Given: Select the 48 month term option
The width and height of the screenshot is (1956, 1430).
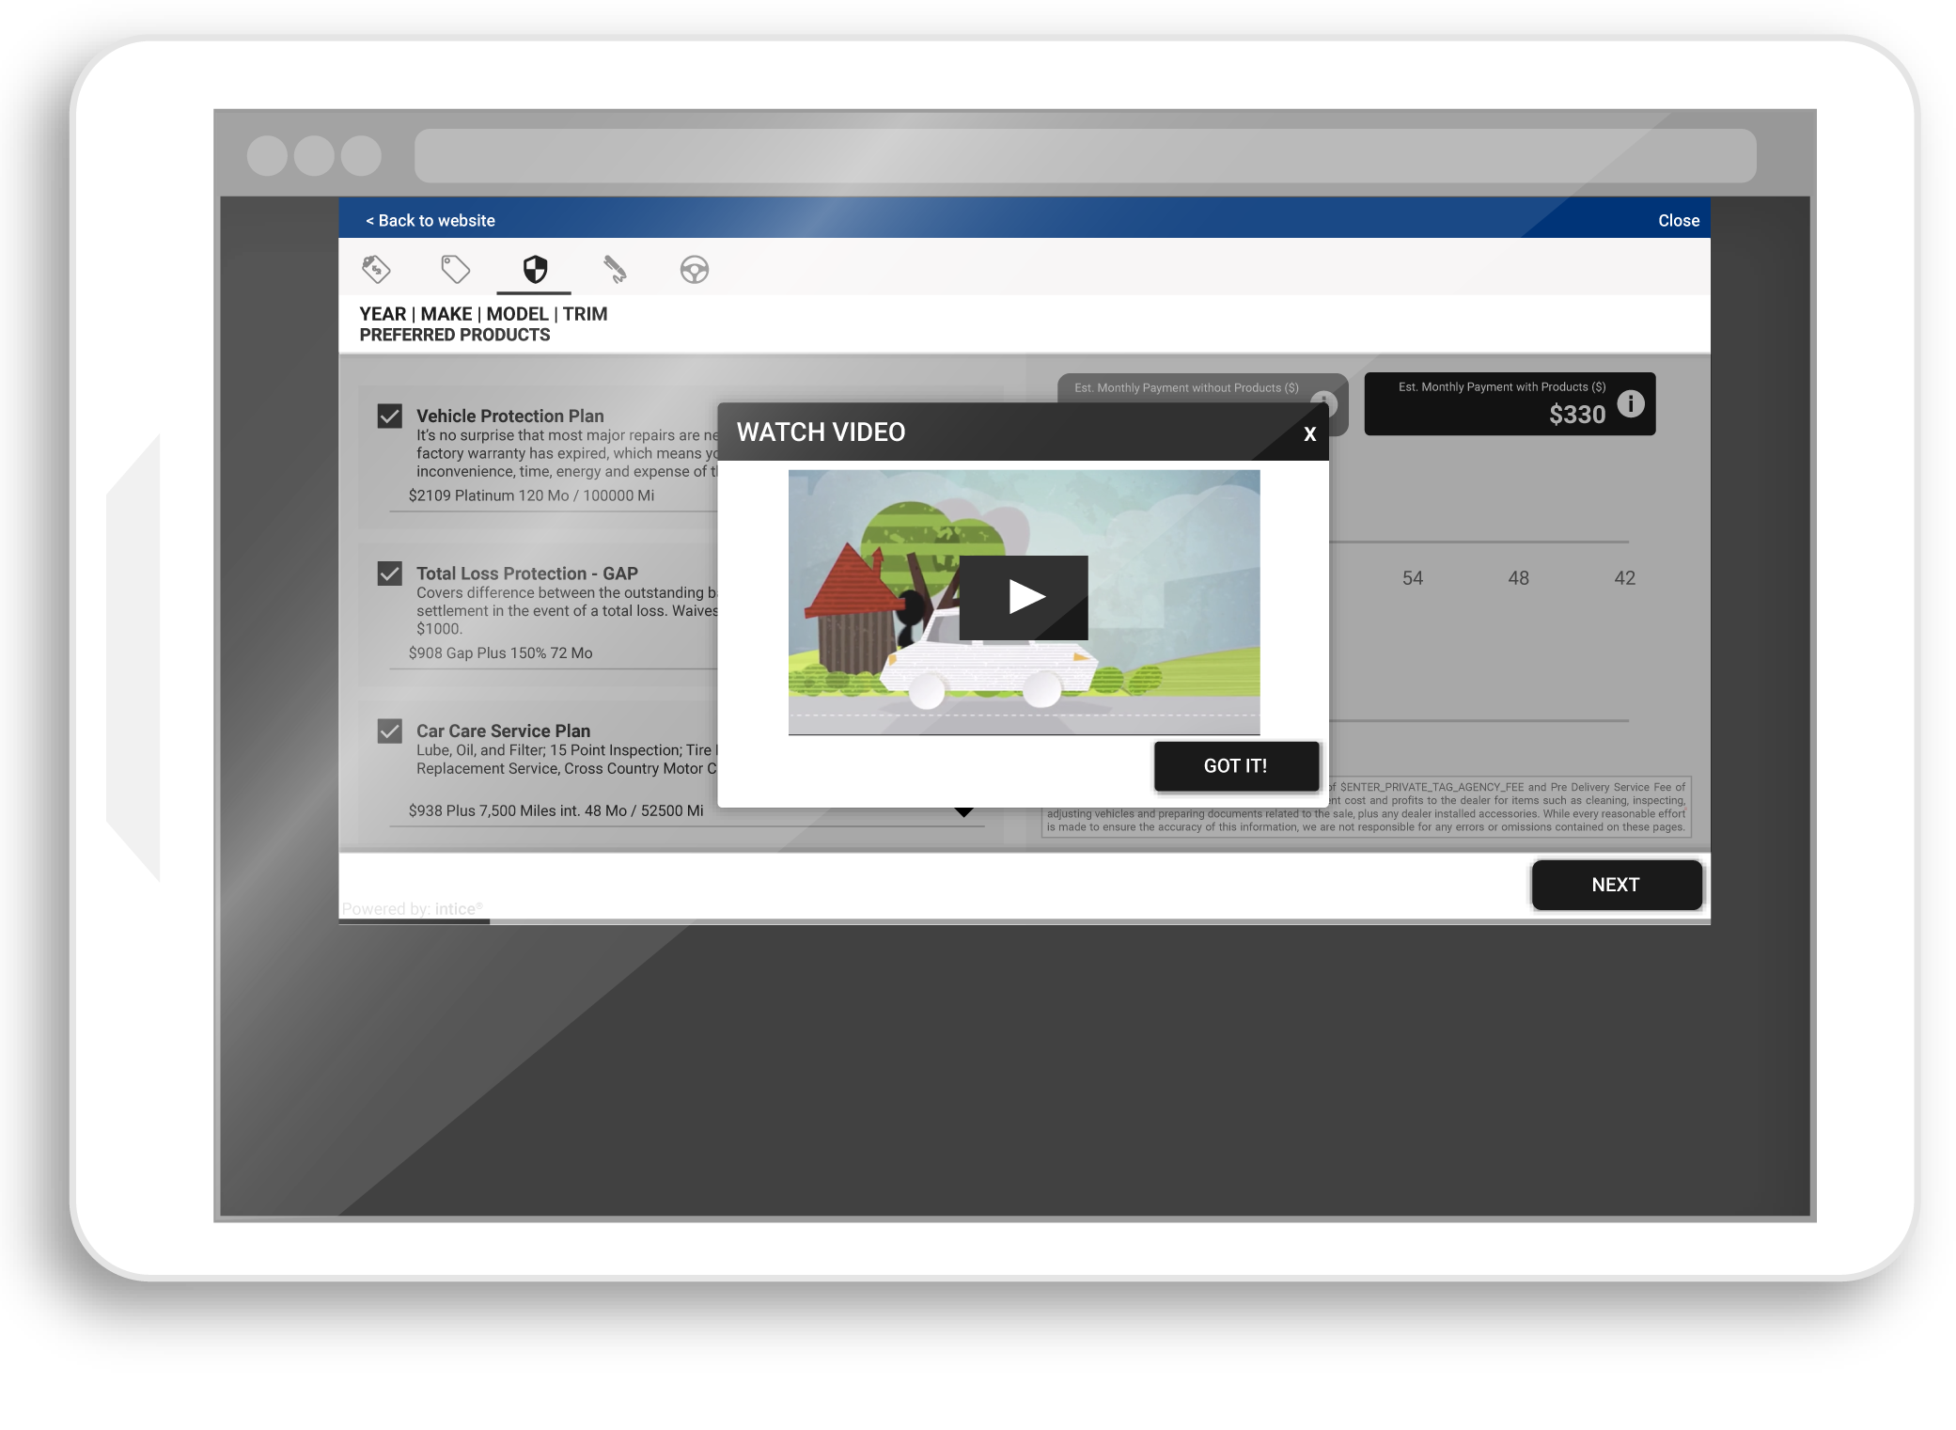Looking at the screenshot, I should [1518, 578].
